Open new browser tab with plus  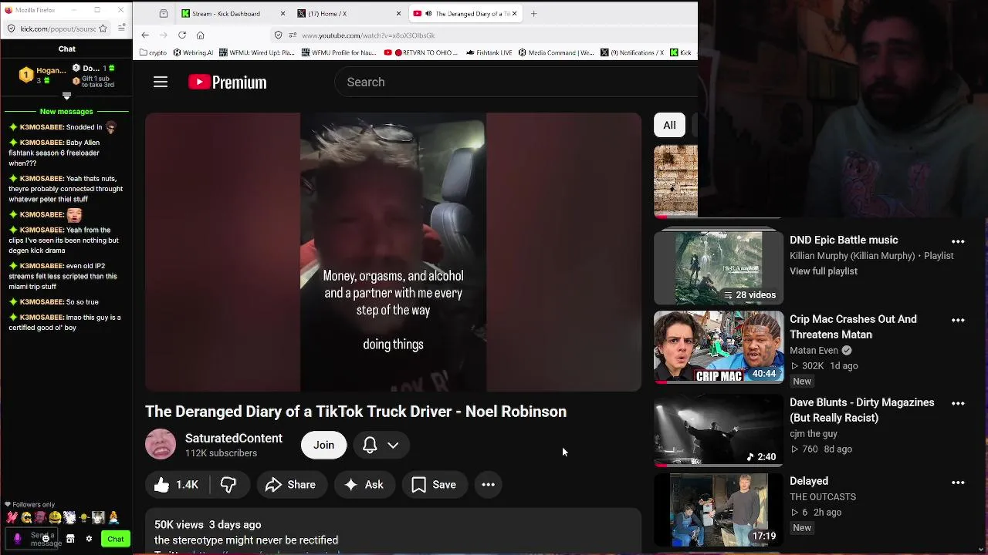point(533,13)
